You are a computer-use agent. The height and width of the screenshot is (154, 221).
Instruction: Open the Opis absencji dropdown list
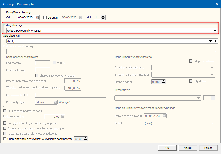pyautogui.click(x=210, y=41)
